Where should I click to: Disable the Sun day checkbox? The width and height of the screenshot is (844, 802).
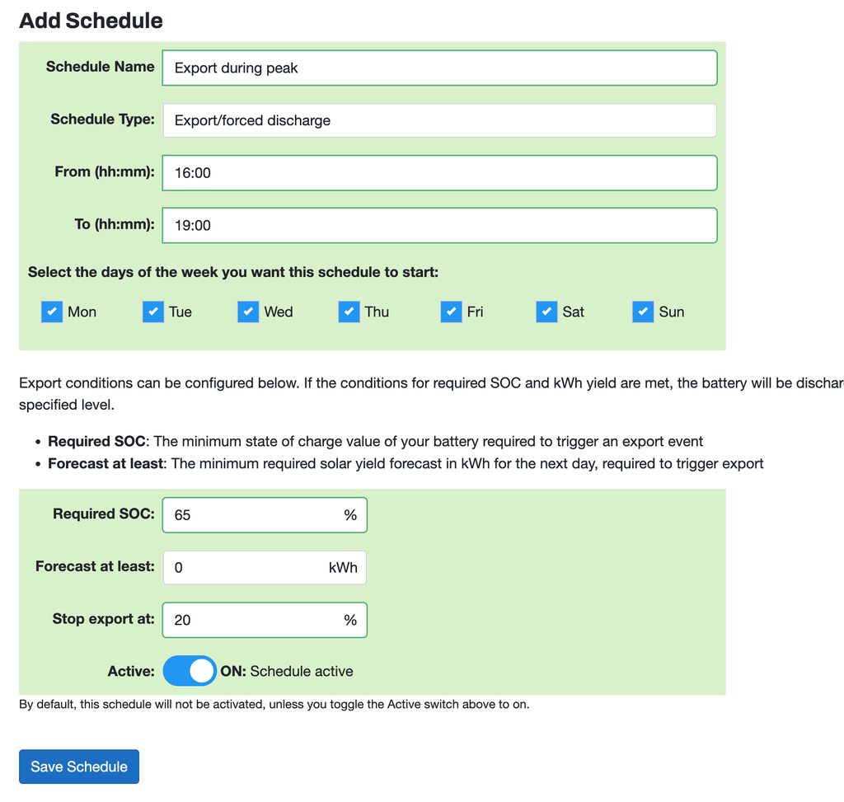[x=643, y=312]
